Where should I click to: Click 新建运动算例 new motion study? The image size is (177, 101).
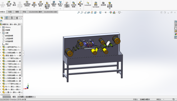[67, 4]
